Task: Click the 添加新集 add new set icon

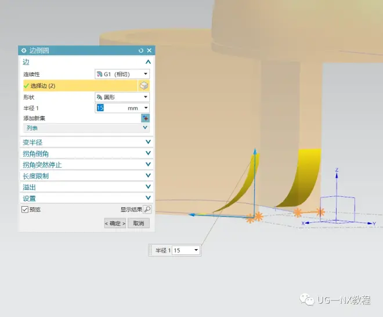Action: pos(145,118)
